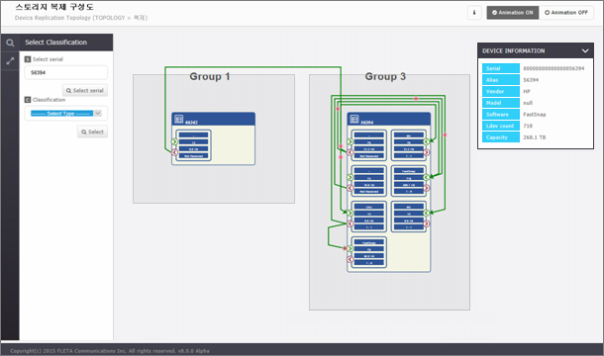Image resolution: width=604 pixels, height=356 pixels.
Task: Click the FLETA Communications copyright footer text
Action: click(x=110, y=351)
